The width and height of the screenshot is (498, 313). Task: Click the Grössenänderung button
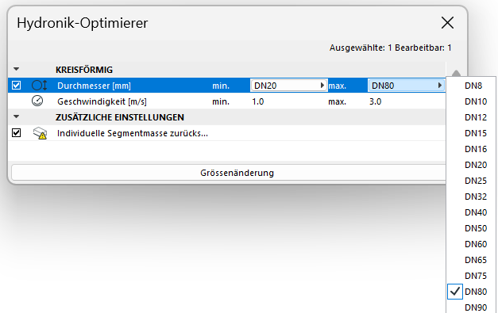tap(229, 173)
